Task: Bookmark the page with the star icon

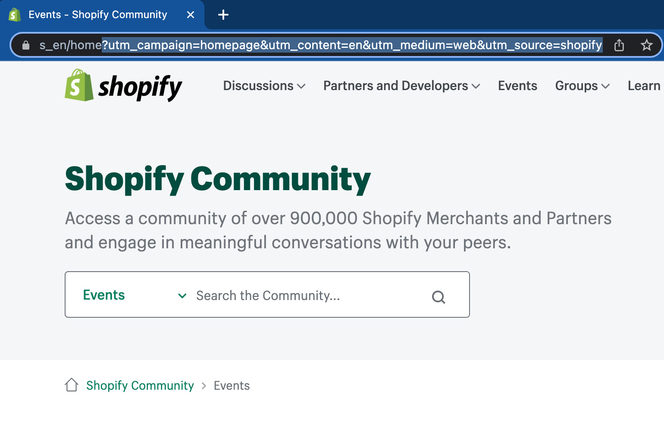Action: tap(647, 44)
